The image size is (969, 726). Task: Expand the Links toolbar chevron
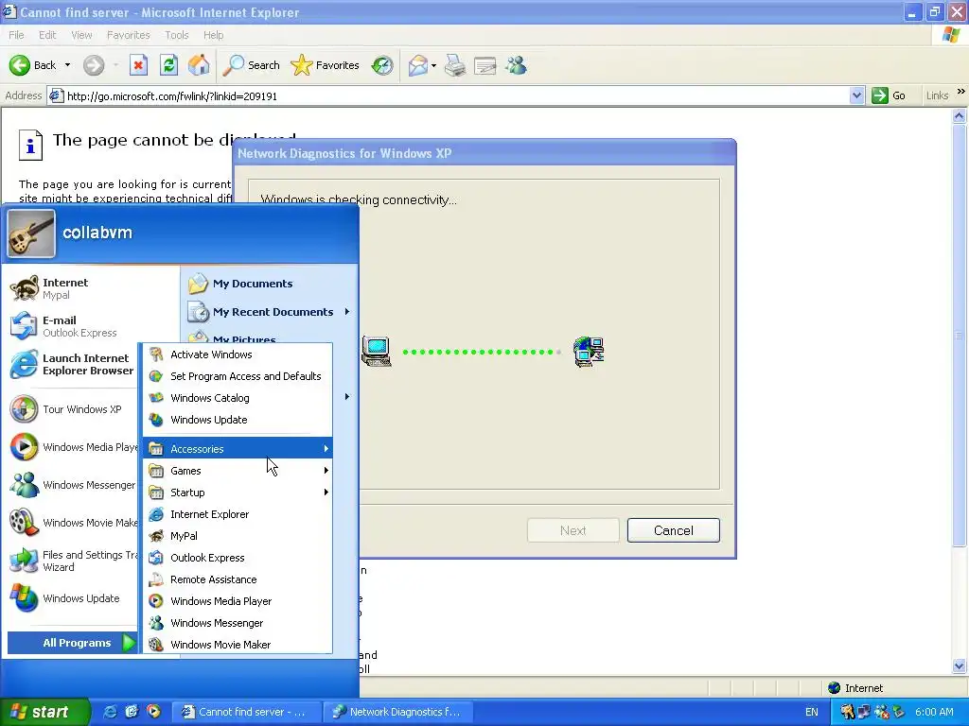point(961,92)
